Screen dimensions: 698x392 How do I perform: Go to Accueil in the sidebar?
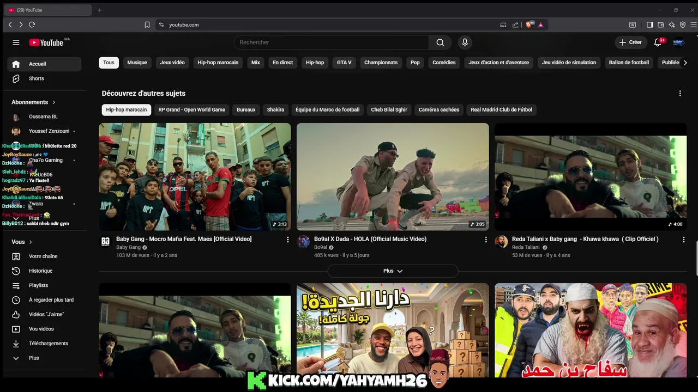point(44,64)
